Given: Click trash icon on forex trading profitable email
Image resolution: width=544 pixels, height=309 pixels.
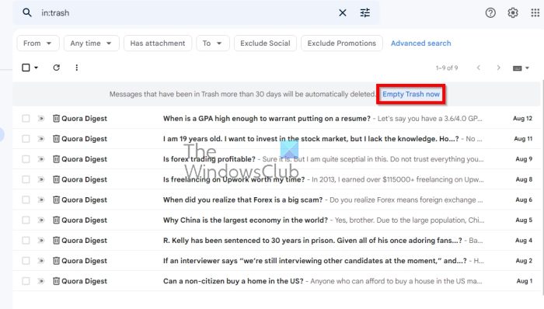Looking at the screenshot, I should [56, 159].
